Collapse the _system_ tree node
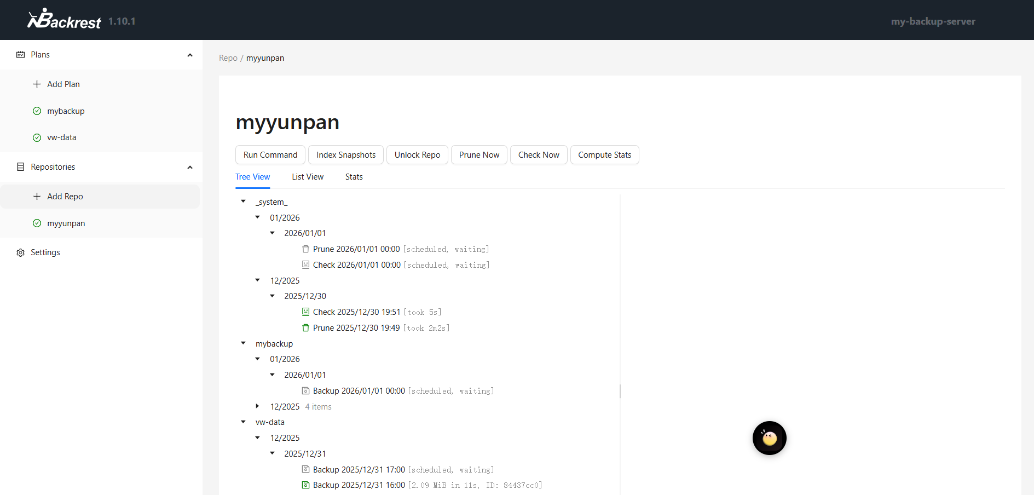 pyautogui.click(x=244, y=202)
